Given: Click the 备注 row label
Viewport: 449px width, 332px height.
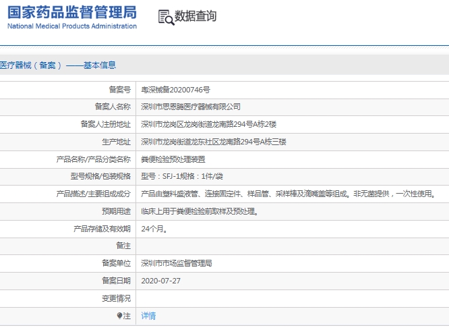Looking at the screenshot, I should click(x=123, y=246).
